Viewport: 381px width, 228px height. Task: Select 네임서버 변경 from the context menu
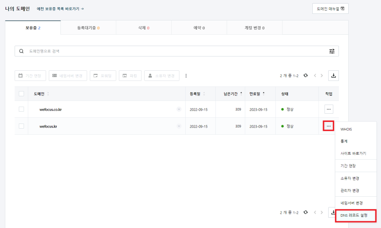[356, 203]
